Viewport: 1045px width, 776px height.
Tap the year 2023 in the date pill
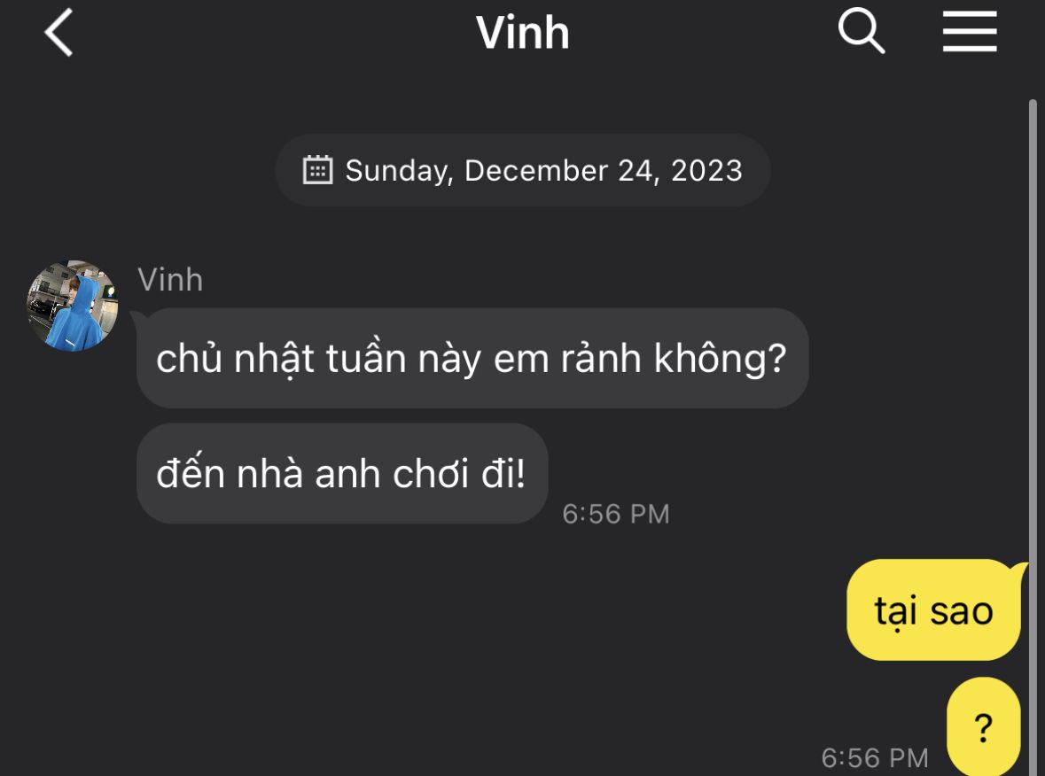coord(706,170)
